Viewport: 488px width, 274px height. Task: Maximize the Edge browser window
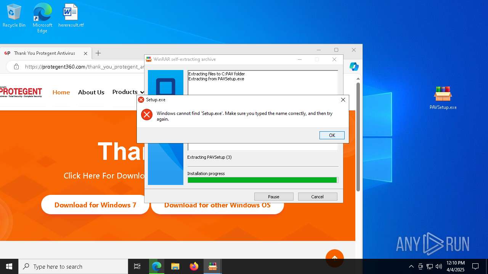336,50
